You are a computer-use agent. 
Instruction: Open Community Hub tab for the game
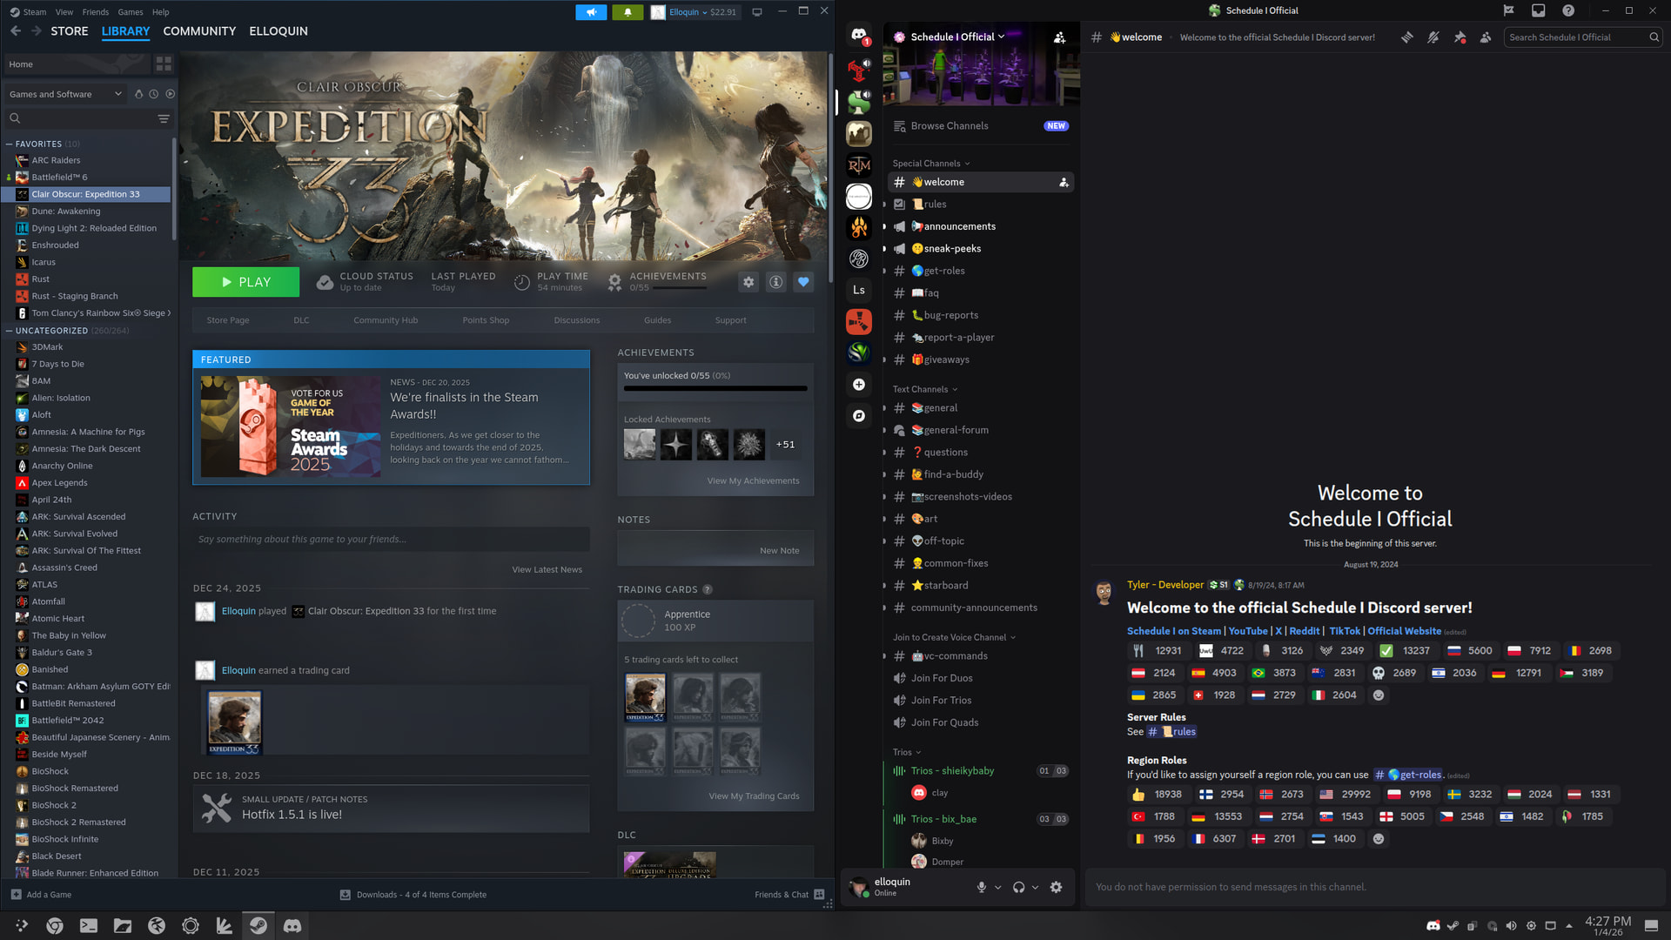pyautogui.click(x=386, y=320)
